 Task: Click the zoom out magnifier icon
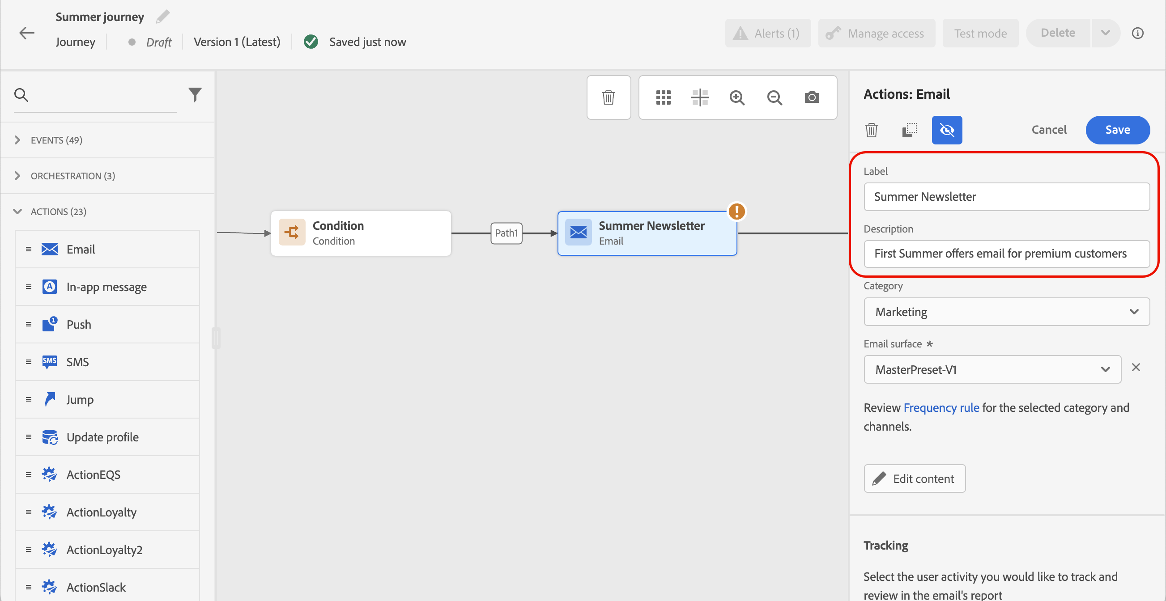(x=774, y=97)
